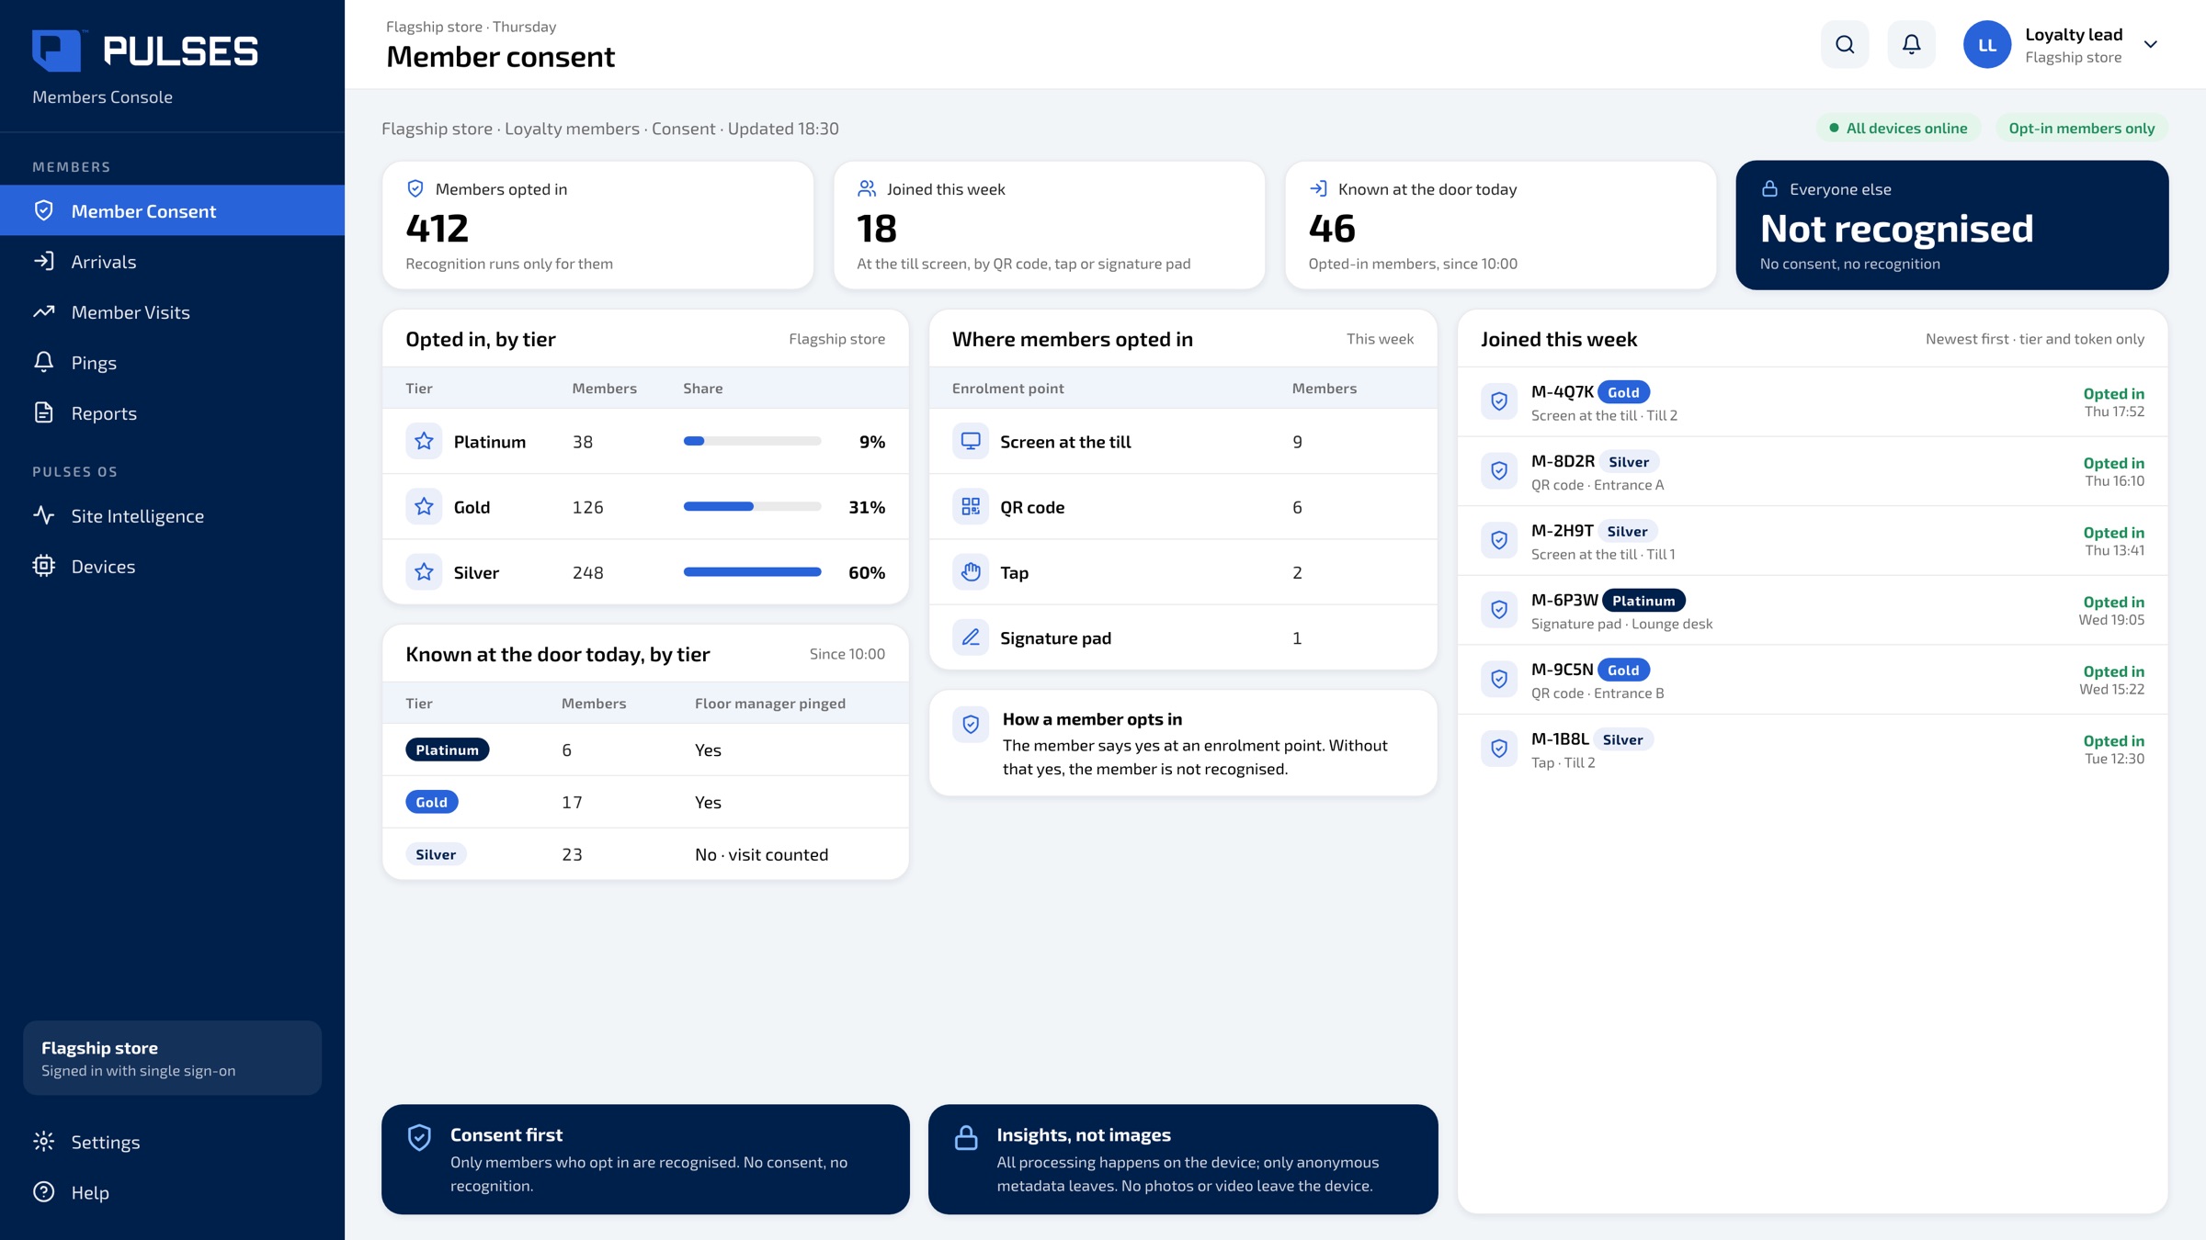The height and width of the screenshot is (1240, 2206).
Task: Click the Everyone else Not recognised card
Action: pyautogui.click(x=1951, y=225)
